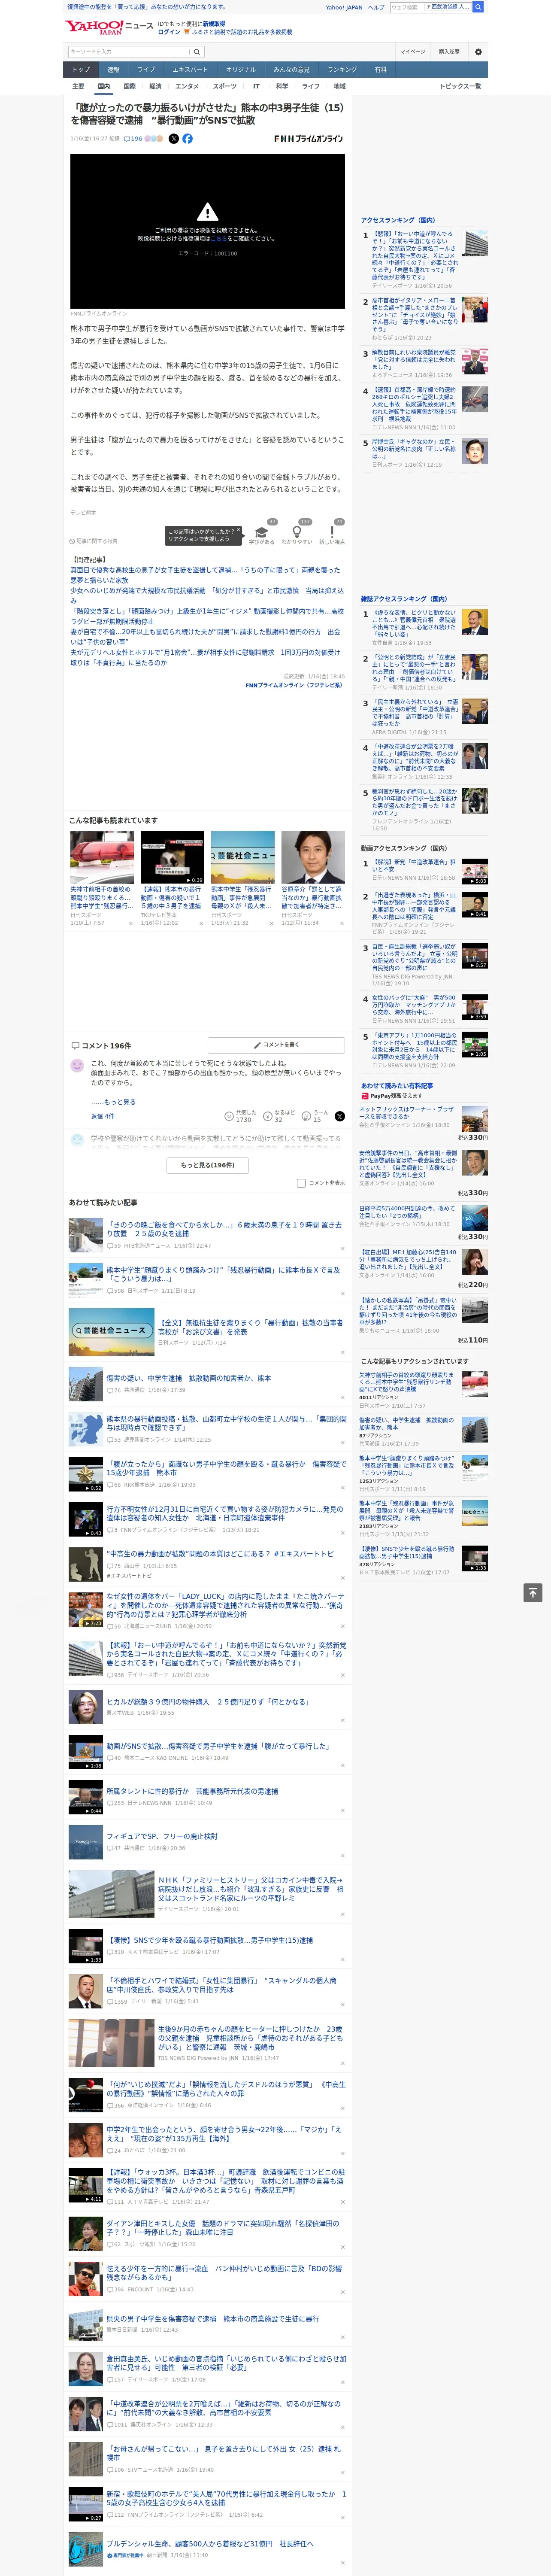Screen dimensions: 551x2576
Task: Click the first commenter's purple avatar
Action: click(x=77, y=1066)
